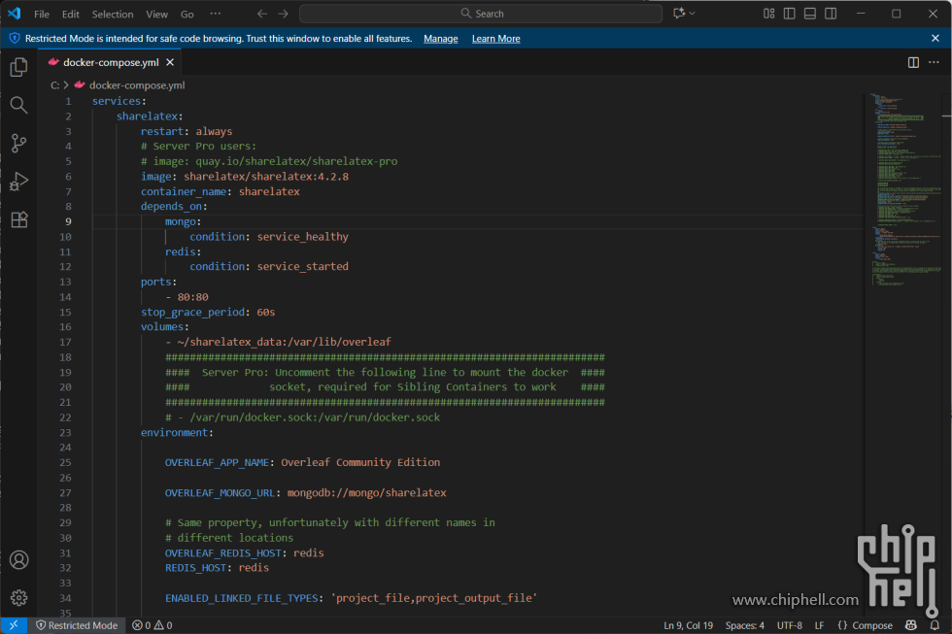Select the docker-compose.yml editor tab
This screenshot has width=952, height=634.
(110, 62)
